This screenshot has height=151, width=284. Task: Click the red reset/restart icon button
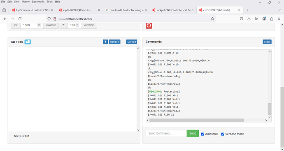[x=149, y=26]
